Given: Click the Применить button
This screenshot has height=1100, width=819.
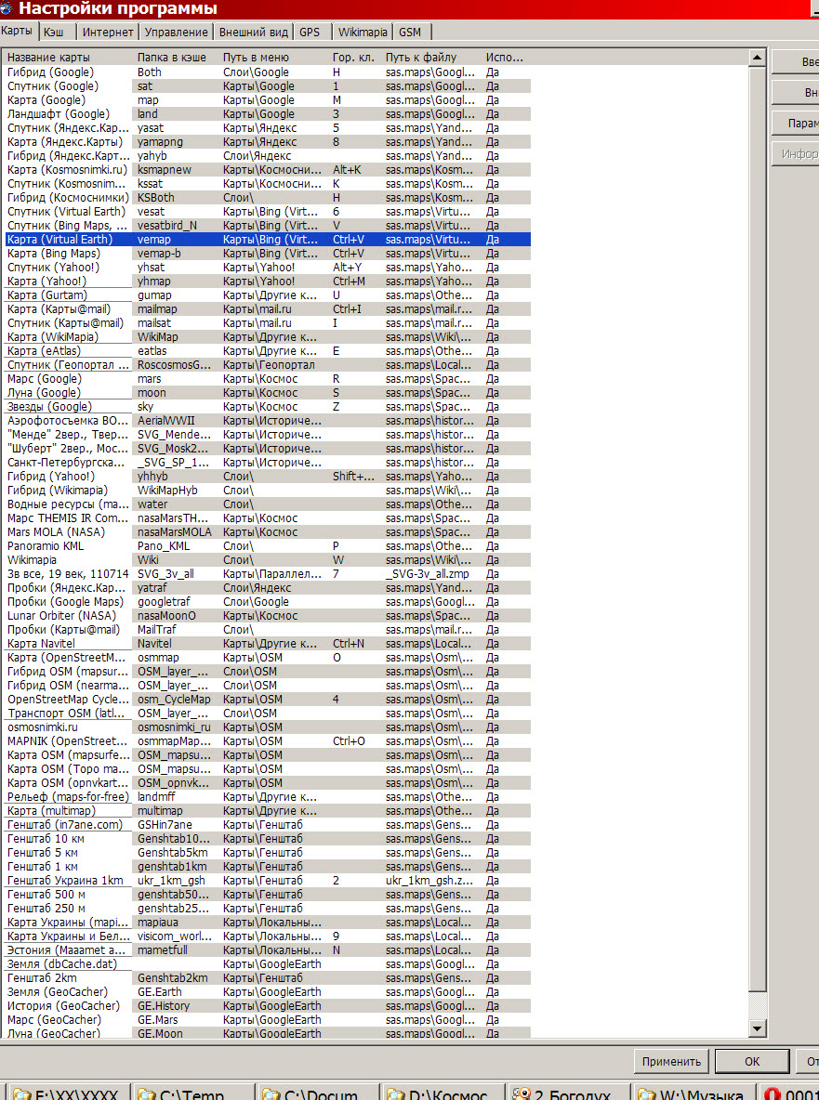Looking at the screenshot, I should (670, 1061).
